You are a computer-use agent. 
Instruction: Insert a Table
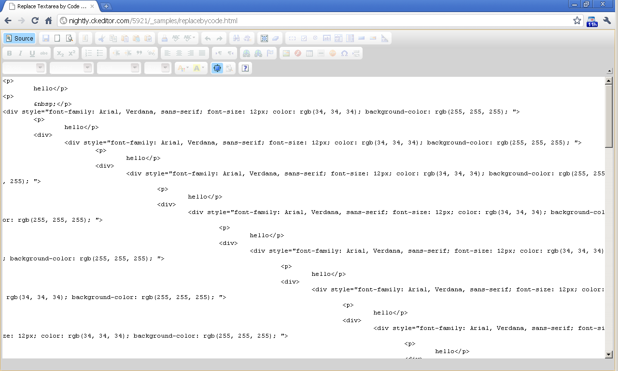tap(309, 53)
